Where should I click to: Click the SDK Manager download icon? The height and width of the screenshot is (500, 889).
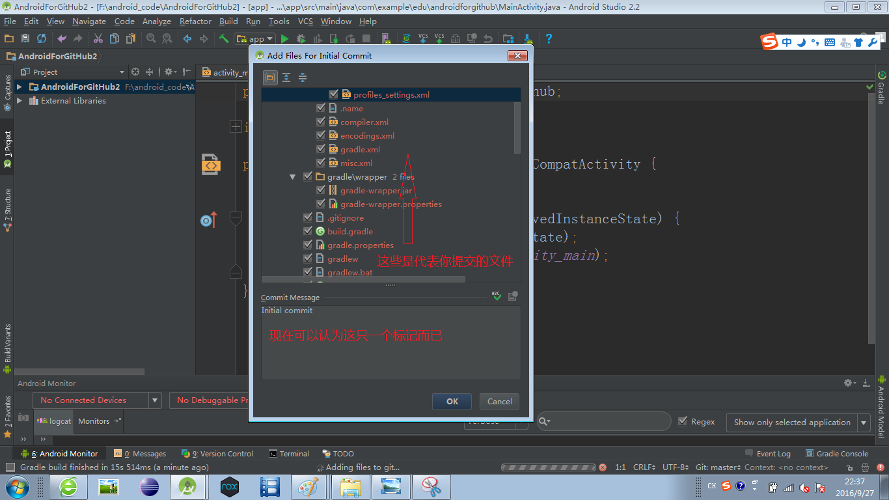click(x=528, y=38)
